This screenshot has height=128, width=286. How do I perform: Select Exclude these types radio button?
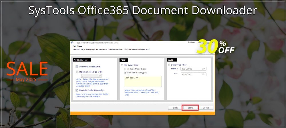tap(125, 73)
